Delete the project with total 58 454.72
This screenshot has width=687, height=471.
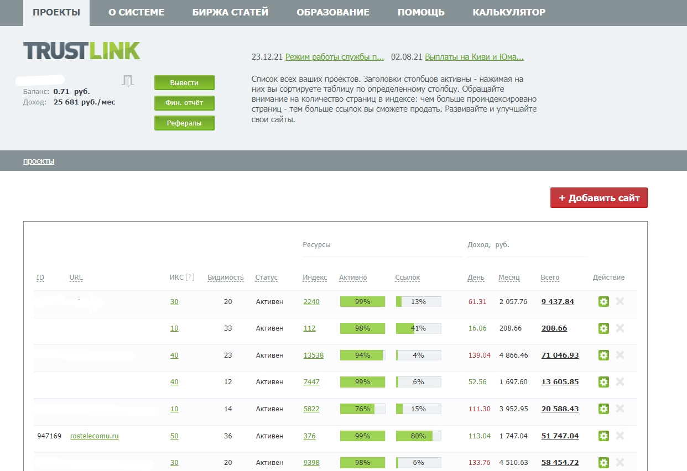[620, 462]
